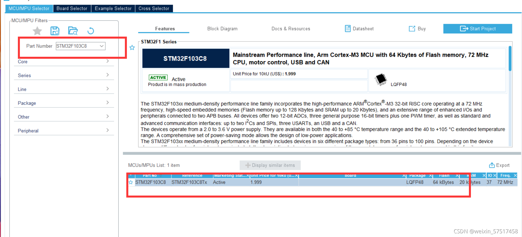Open the Datasheet document
Screen dimensions: 522x237
359,29
